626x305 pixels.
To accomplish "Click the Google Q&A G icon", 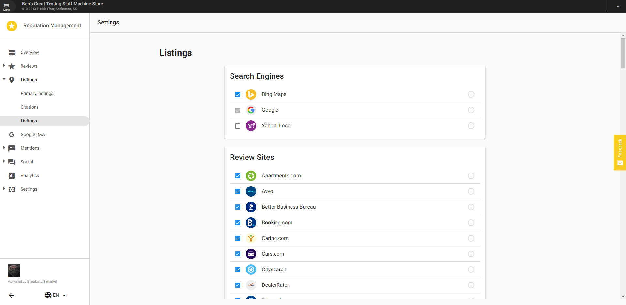I will coord(12,135).
